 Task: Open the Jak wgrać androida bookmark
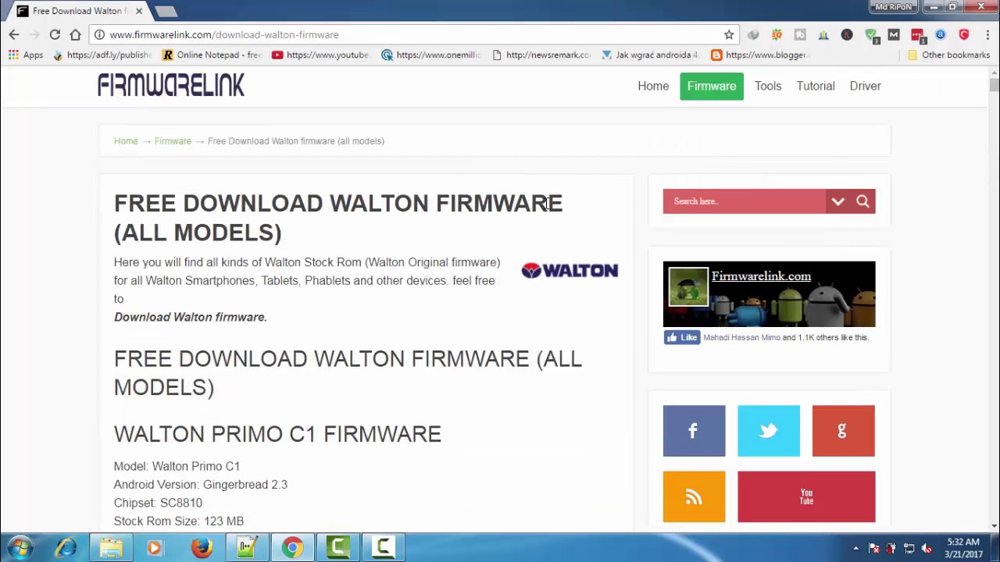pos(650,55)
